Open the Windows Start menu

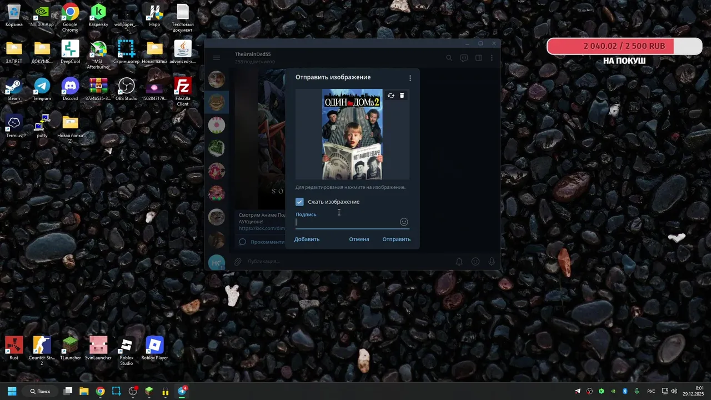[12, 391]
